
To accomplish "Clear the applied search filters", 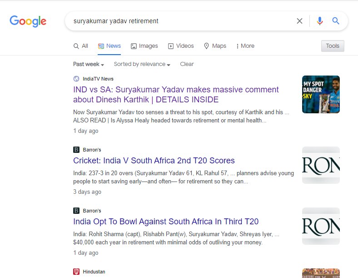I will click(x=187, y=64).
